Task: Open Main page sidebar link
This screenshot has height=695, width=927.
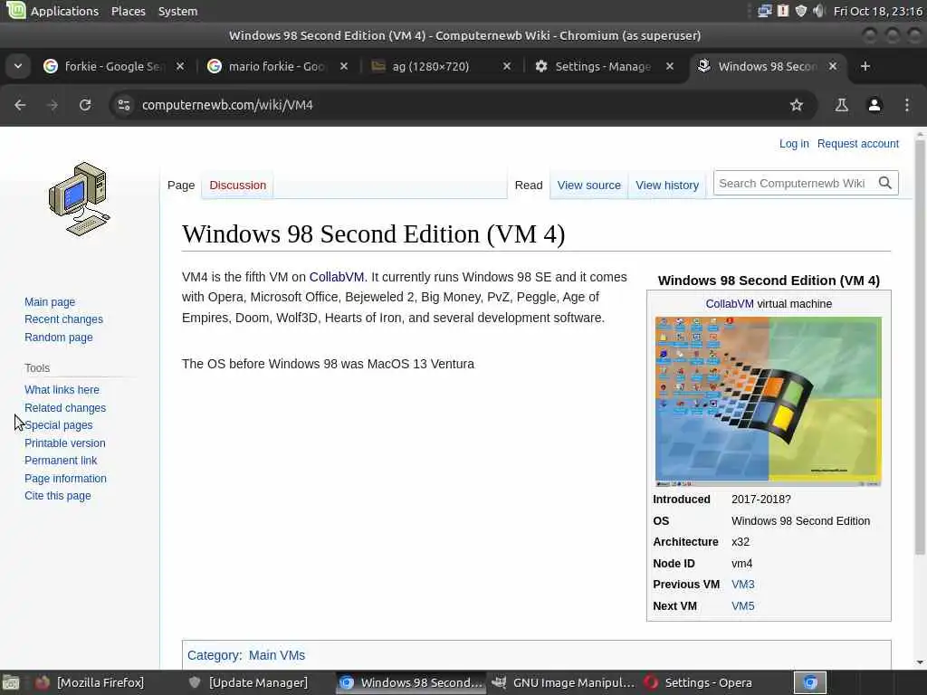Action: click(50, 302)
